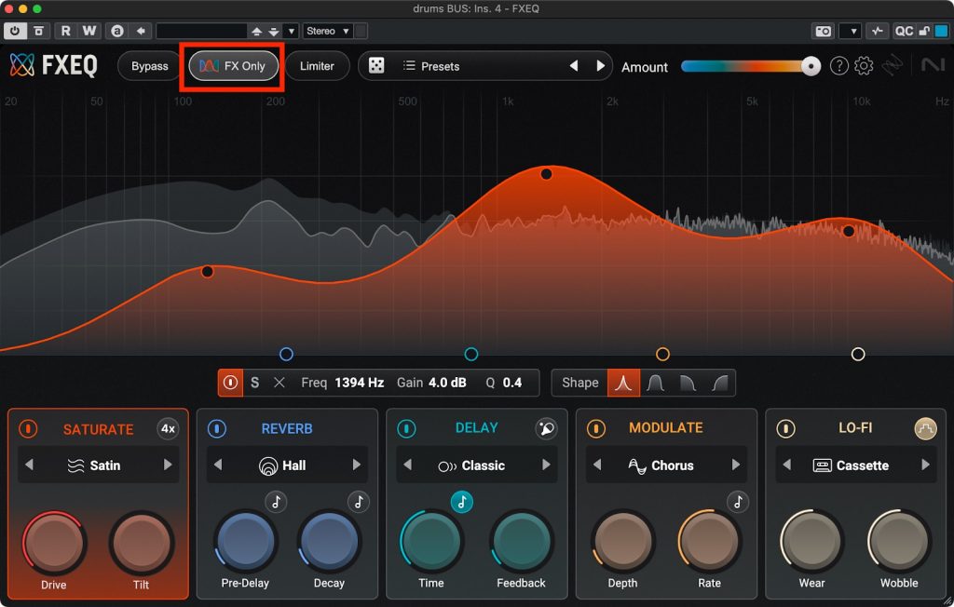Screen dimensions: 954x607
Task: Choose the high-pass filter shape
Action: [x=718, y=383]
